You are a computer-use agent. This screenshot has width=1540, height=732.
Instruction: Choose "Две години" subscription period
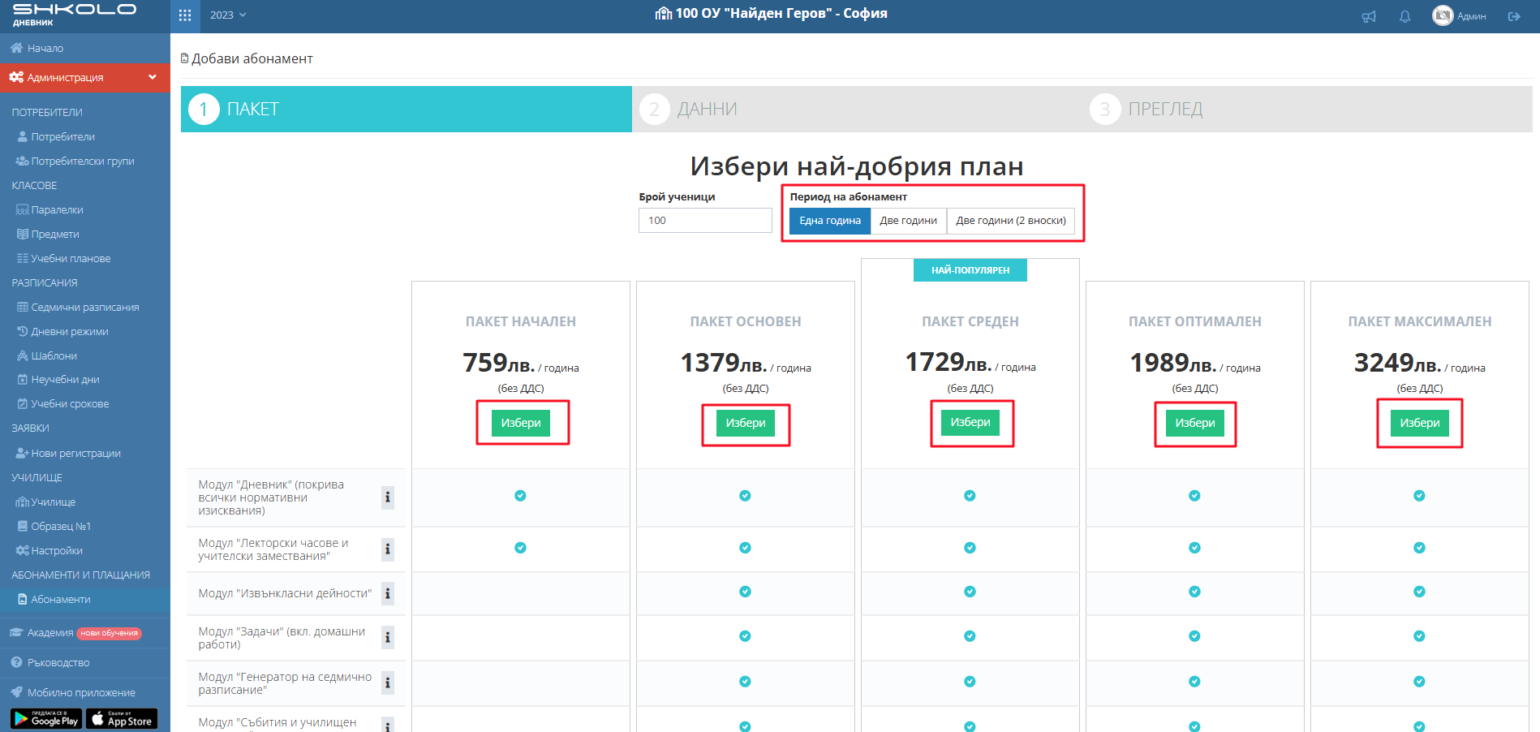point(908,221)
